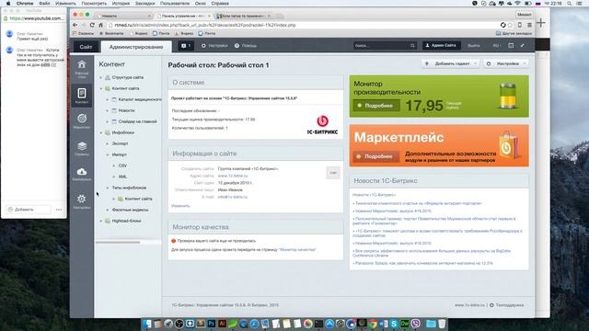This screenshot has height=331, width=589.
Task: Open the Marketplace cloud sidebar icon
Action: (x=82, y=174)
